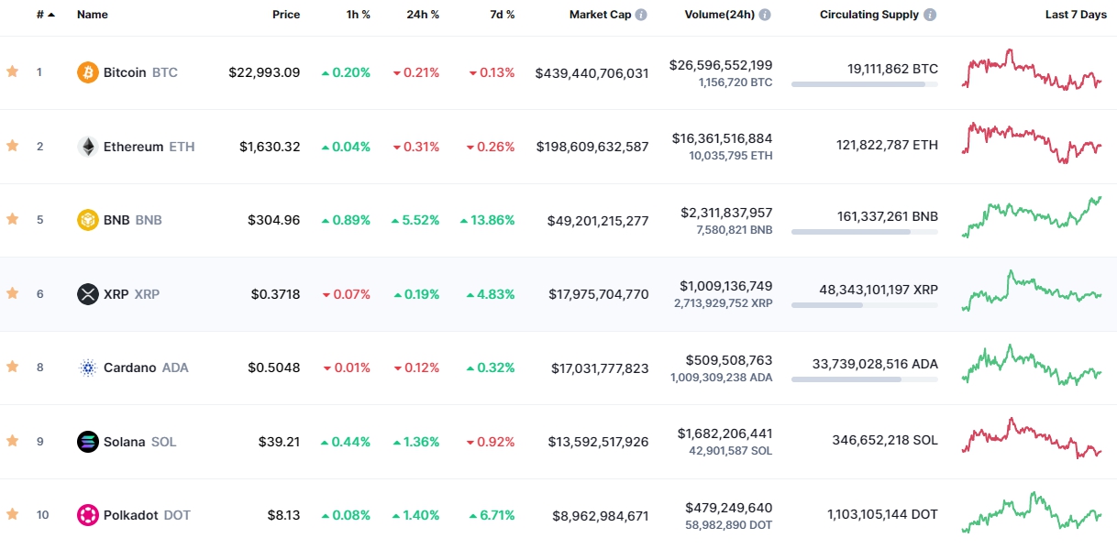The height and width of the screenshot is (549, 1117).
Task: Show the Circulating Supply info icon
Action: click(x=930, y=15)
